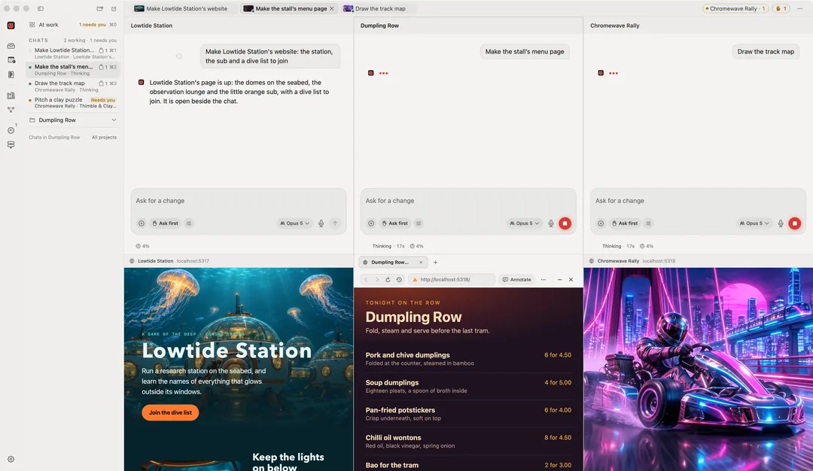The height and width of the screenshot is (471, 813).
Task: Open the document icon in sidebar rail
Action: [11, 74]
